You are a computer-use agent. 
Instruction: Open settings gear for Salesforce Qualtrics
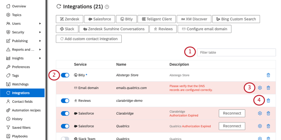click(260, 126)
